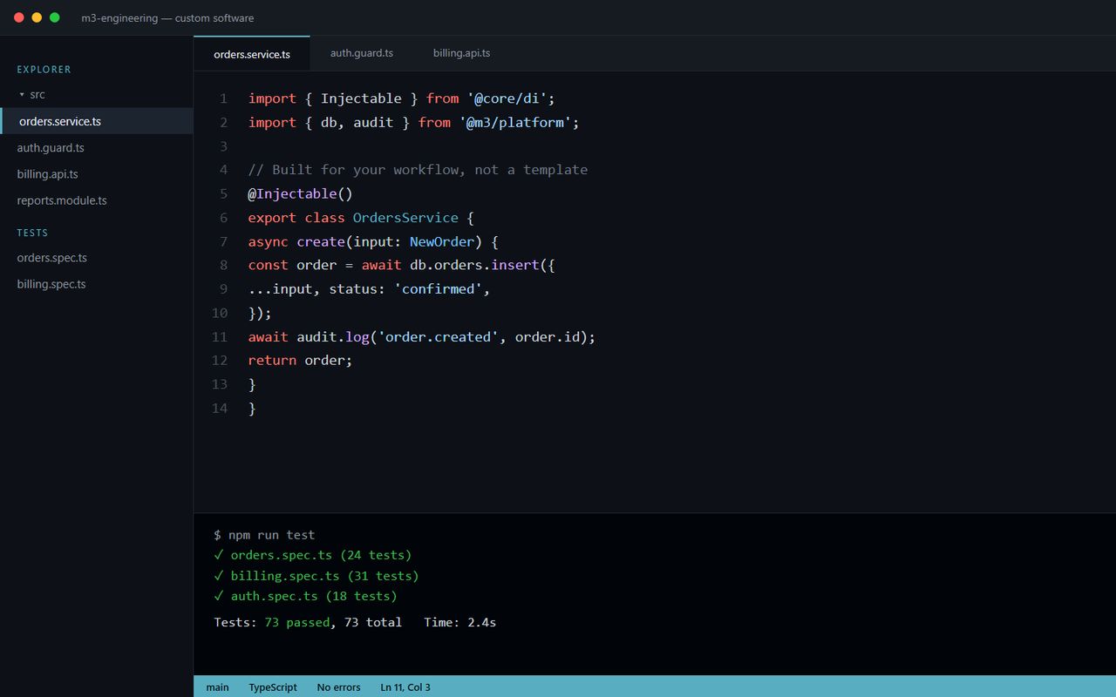This screenshot has height=697, width=1116.
Task: Click TypeScript language mode in status bar
Action: (x=273, y=687)
